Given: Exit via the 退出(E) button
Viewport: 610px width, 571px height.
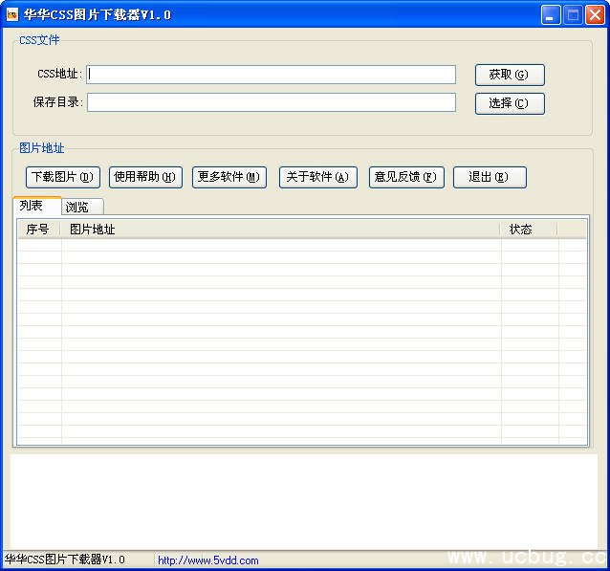Looking at the screenshot, I should point(489,177).
